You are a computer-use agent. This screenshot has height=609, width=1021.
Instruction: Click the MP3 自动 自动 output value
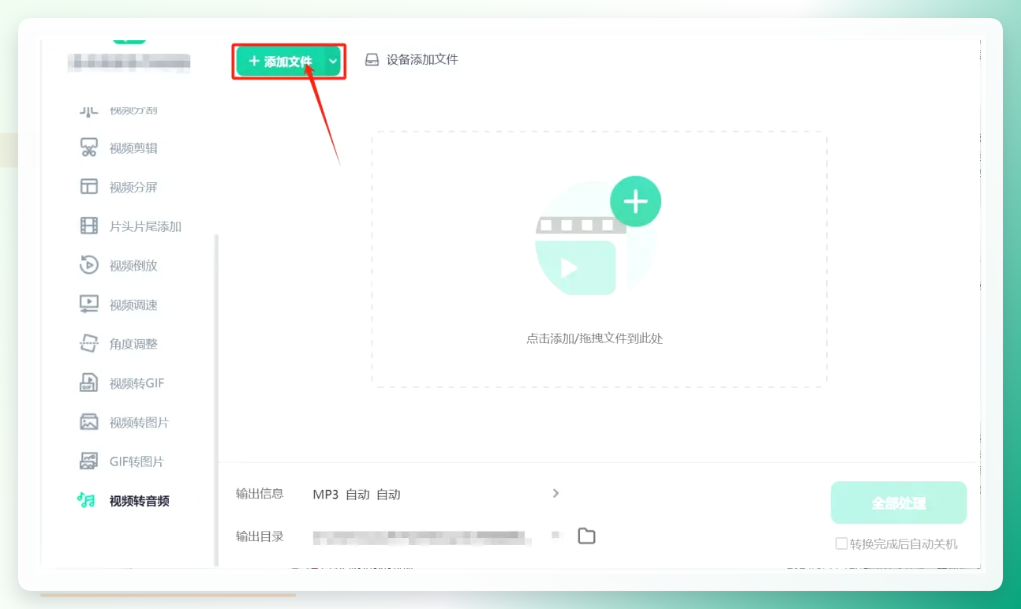357,495
